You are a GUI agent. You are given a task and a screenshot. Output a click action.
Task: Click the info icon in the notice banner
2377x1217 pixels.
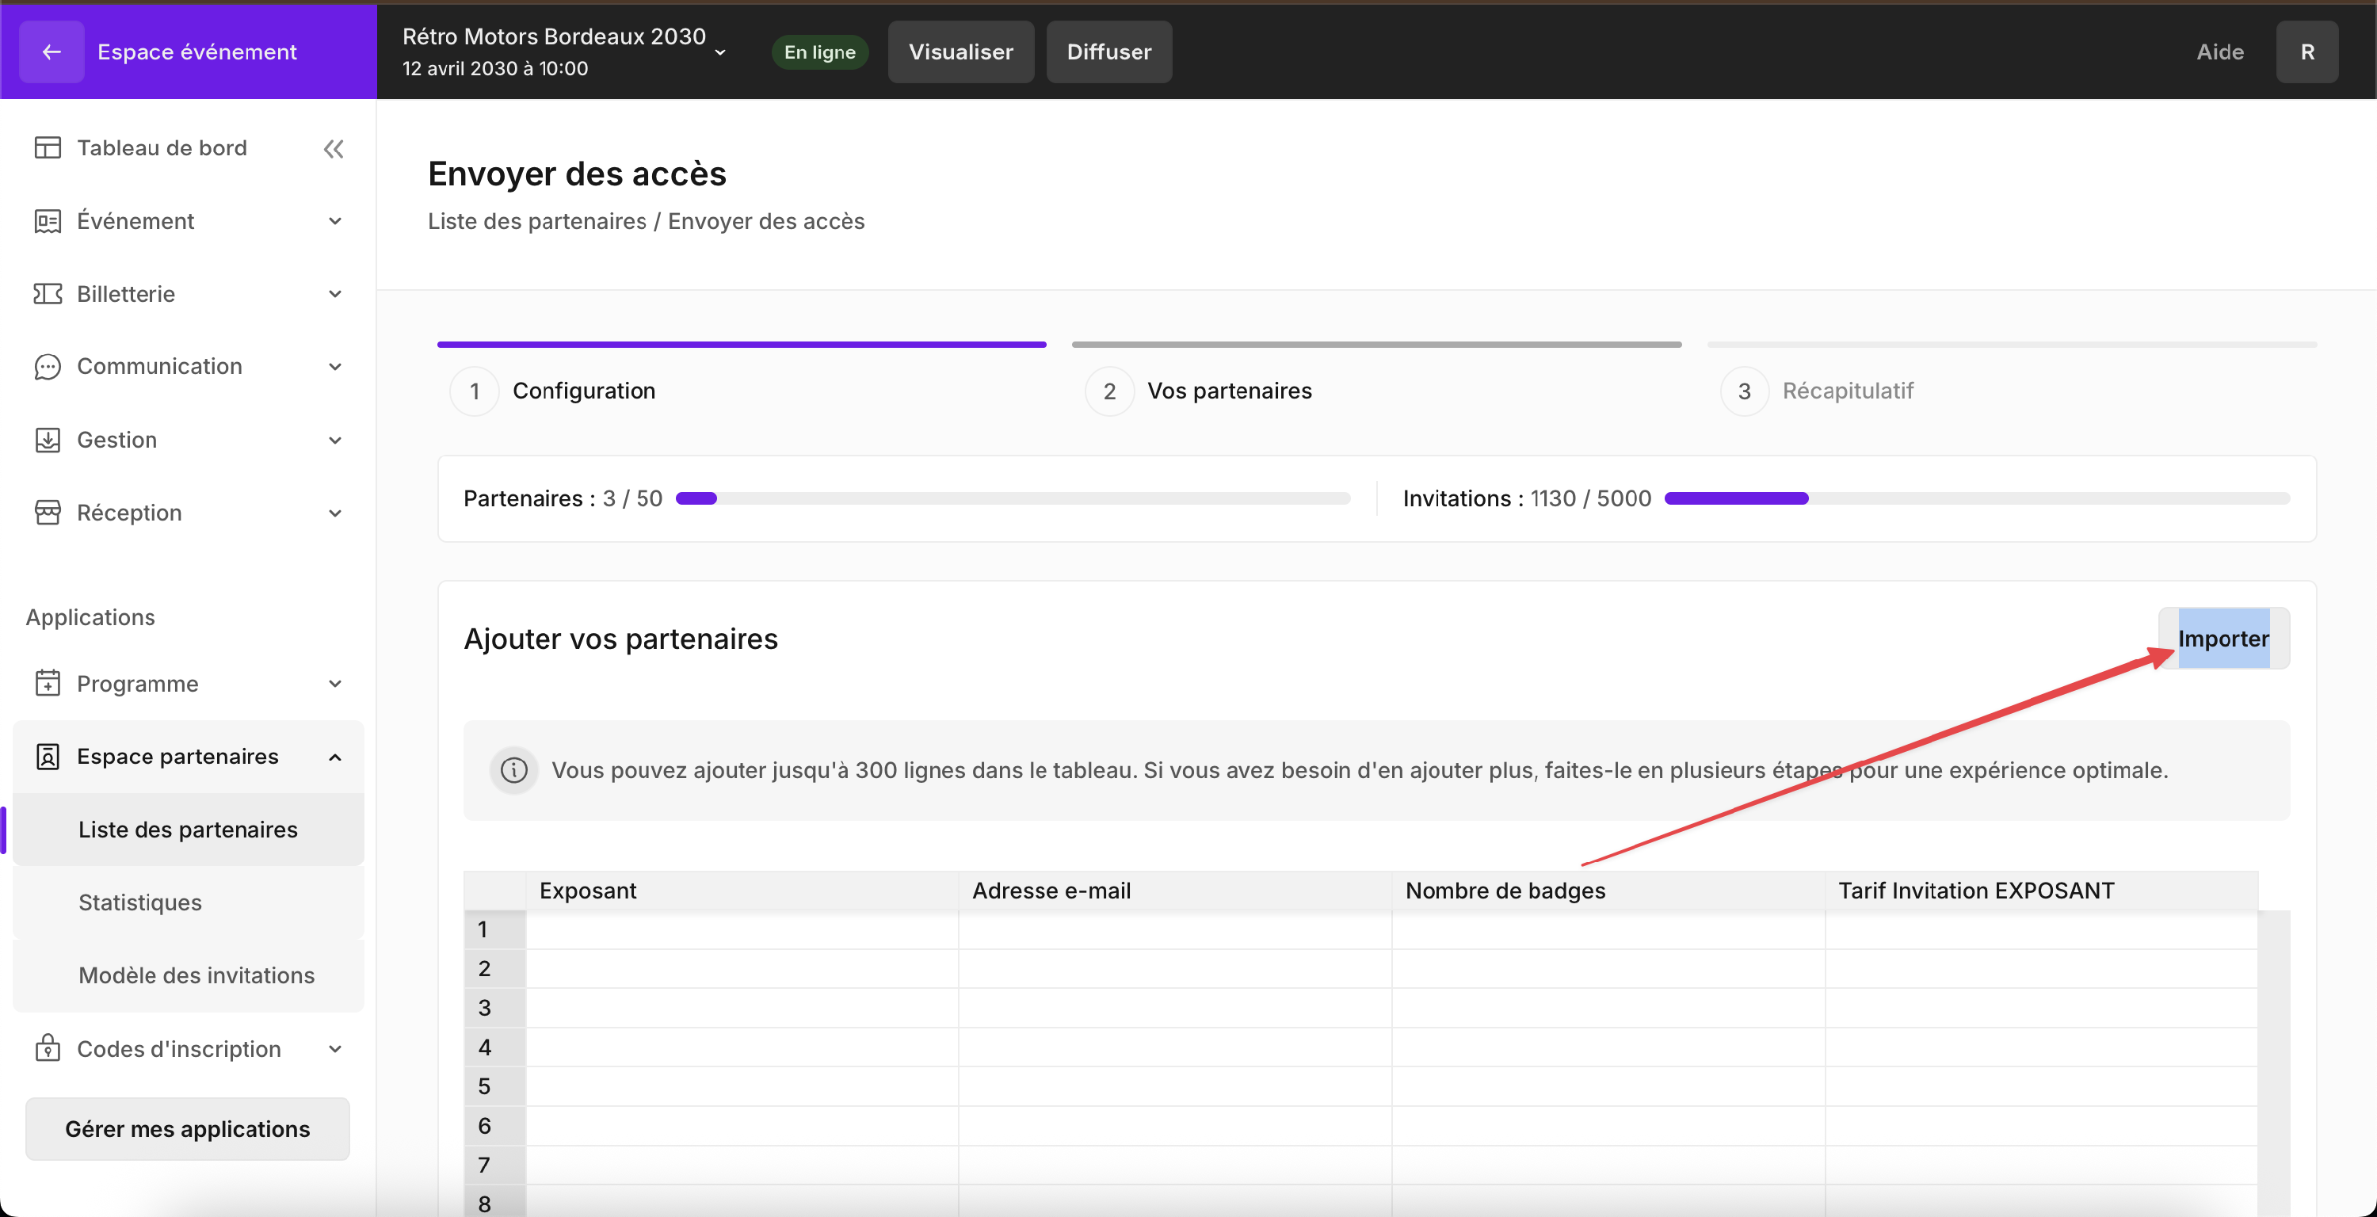514,769
